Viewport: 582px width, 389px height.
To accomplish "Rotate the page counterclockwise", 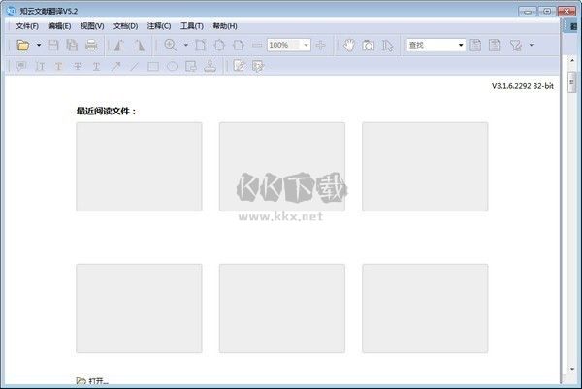I will [118, 46].
